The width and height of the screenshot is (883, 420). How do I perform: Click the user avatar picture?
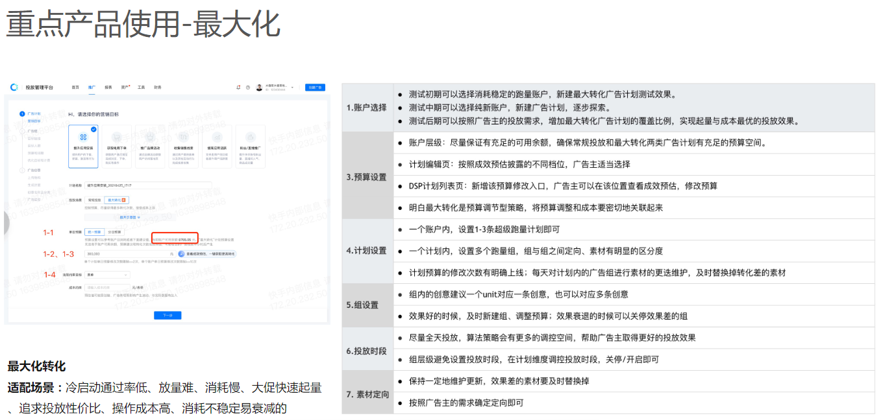(260, 87)
